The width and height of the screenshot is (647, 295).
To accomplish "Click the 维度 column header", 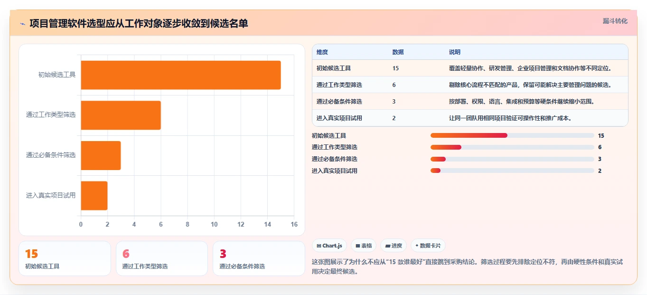I will [322, 52].
